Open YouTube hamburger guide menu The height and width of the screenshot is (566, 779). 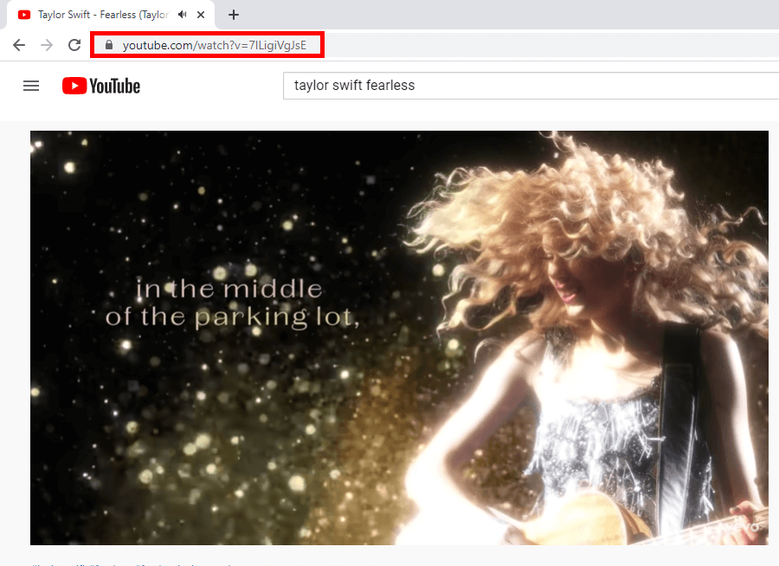[31, 86]
